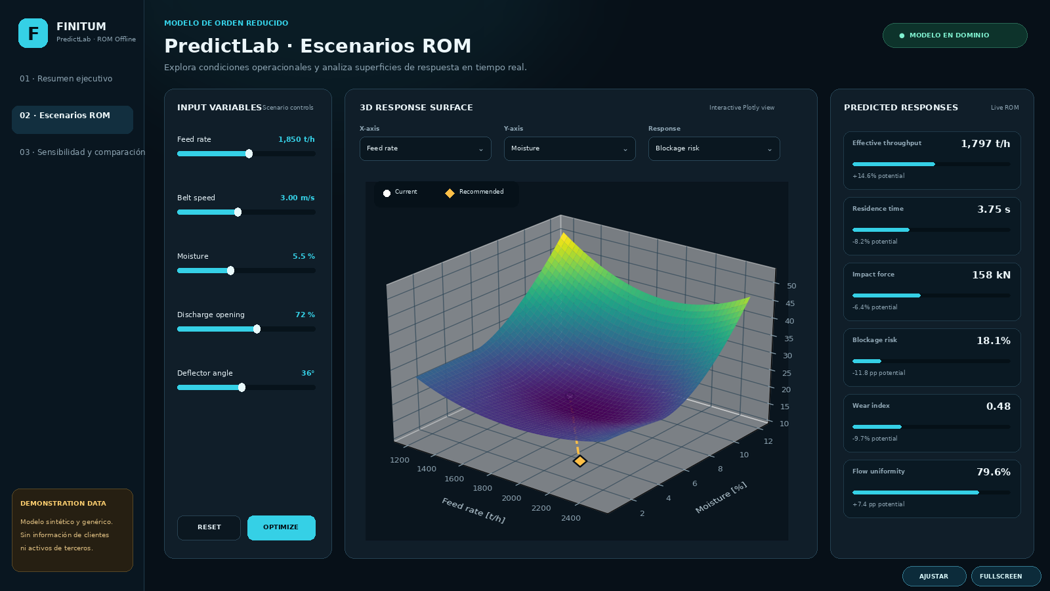1050x591 pixels.
Task: Click the Moisture slider handle
Action: pyautogui.click(x=230, y=271)
